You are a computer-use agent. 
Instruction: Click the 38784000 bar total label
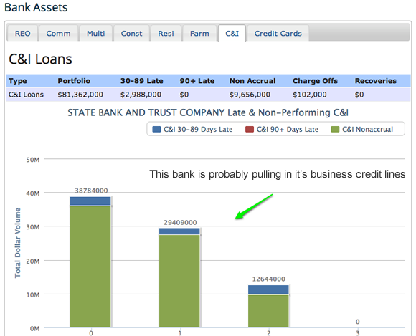[91, 191]
